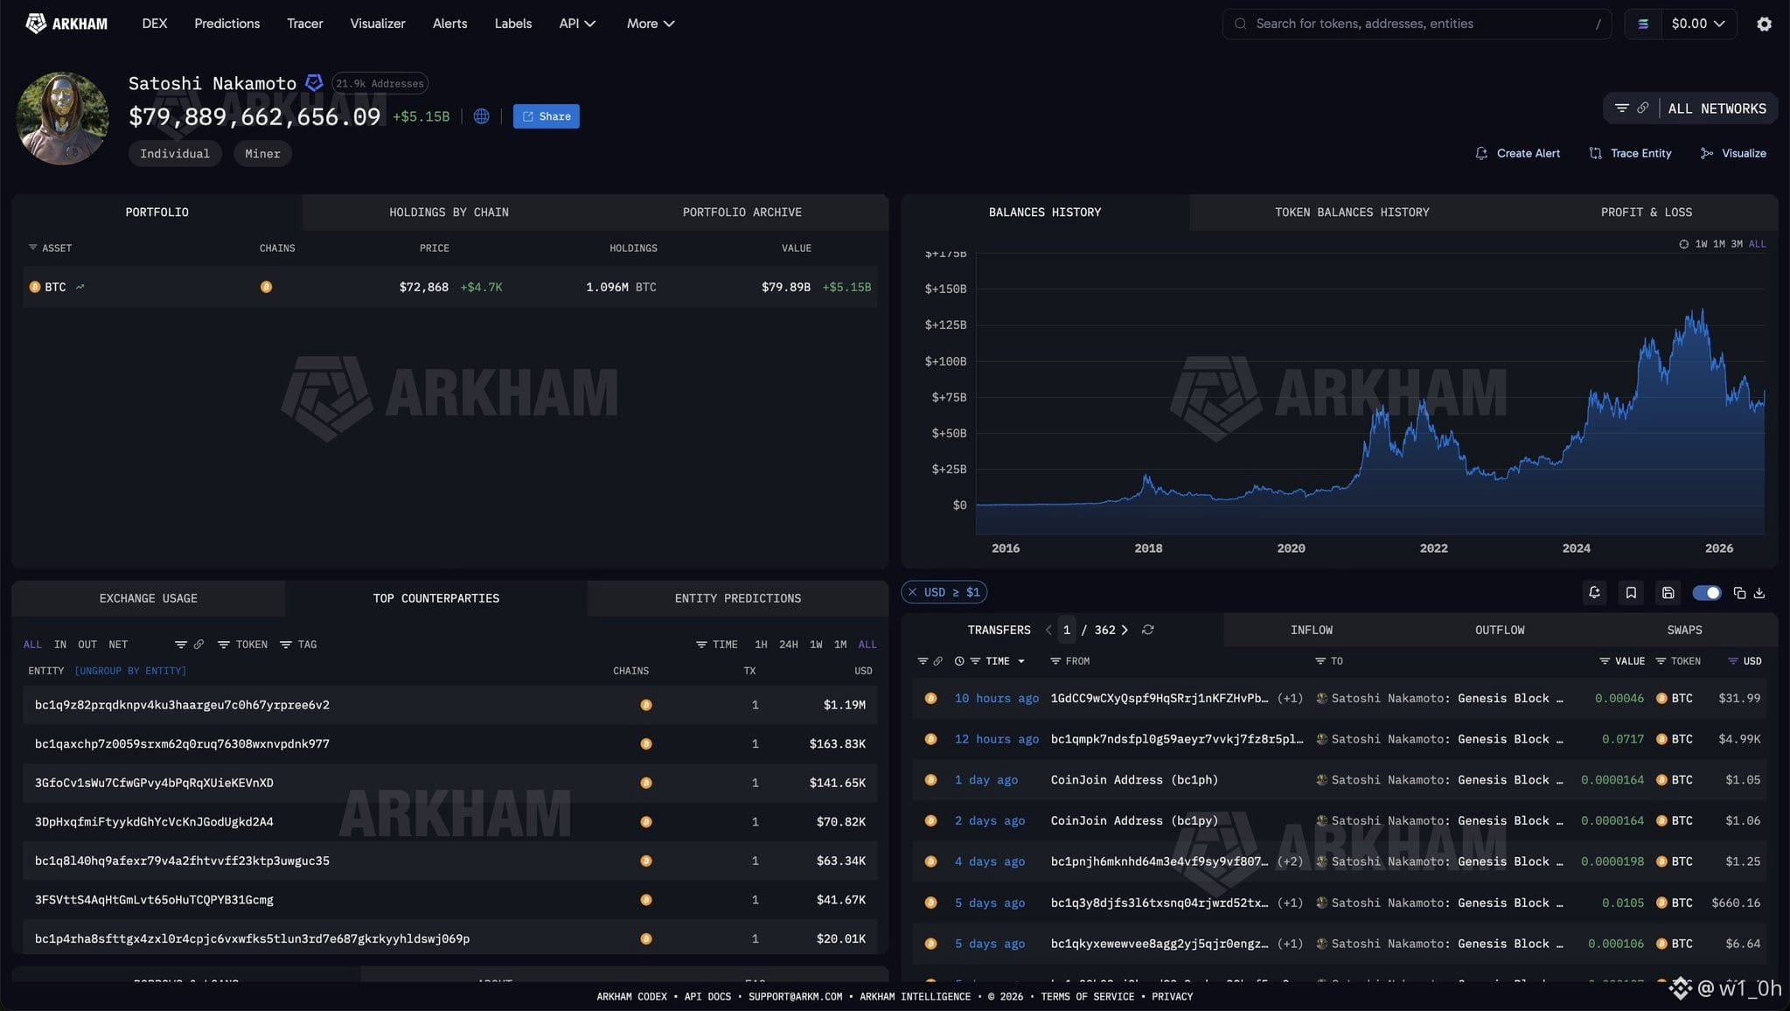Click the network filter icon beside All Networks
The height and width of the screenshot is (1011, 1790).
1621,108
